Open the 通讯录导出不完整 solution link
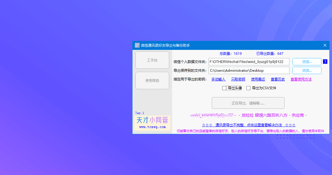 coord(249,125)
